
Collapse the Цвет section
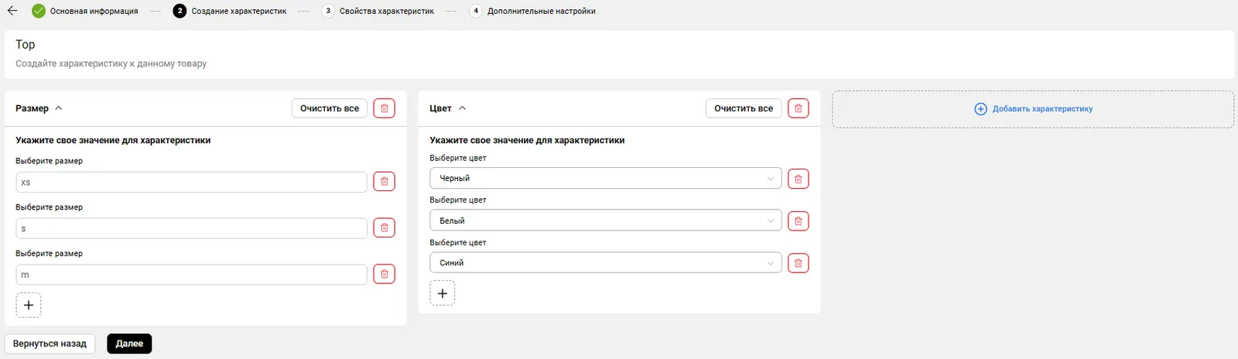tap(463, 108)
